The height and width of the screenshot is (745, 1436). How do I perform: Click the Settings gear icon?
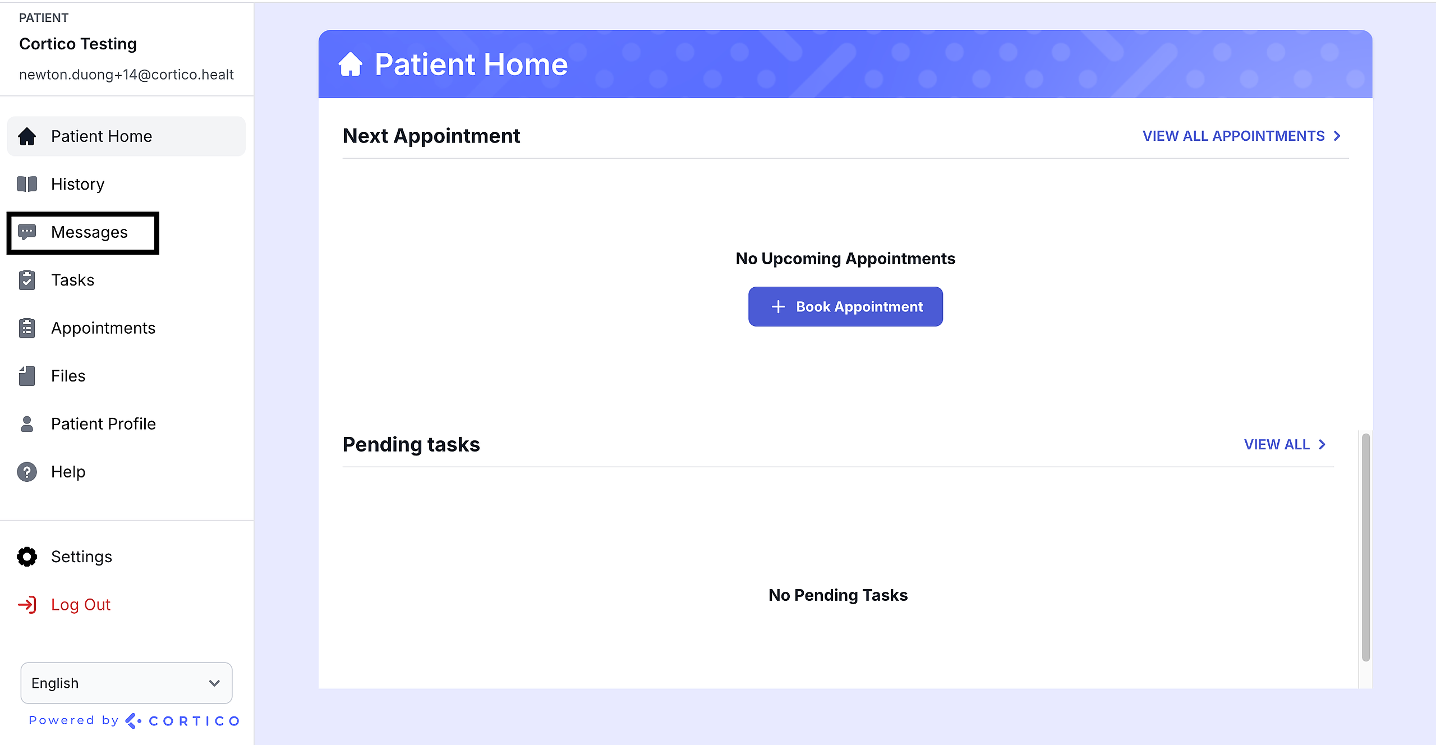[27, 557]
